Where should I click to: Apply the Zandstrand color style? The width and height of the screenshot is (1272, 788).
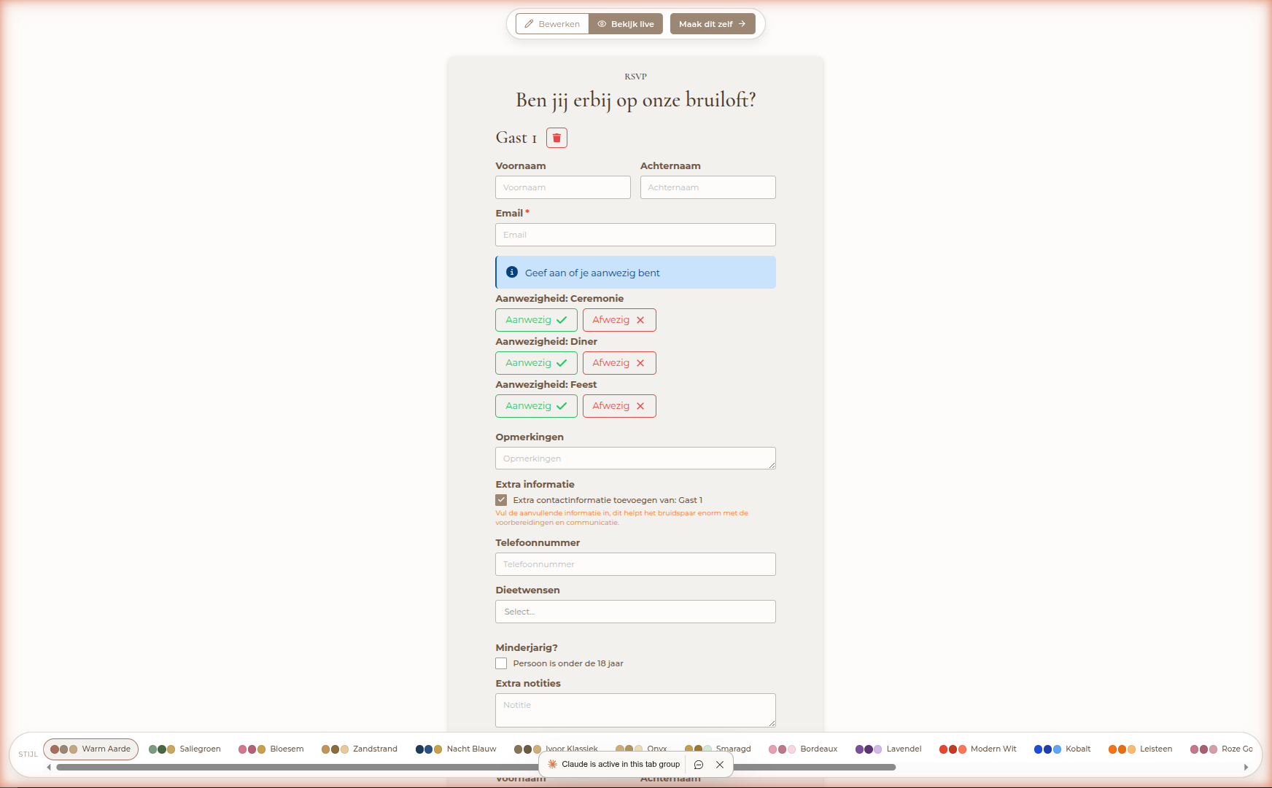360,749
